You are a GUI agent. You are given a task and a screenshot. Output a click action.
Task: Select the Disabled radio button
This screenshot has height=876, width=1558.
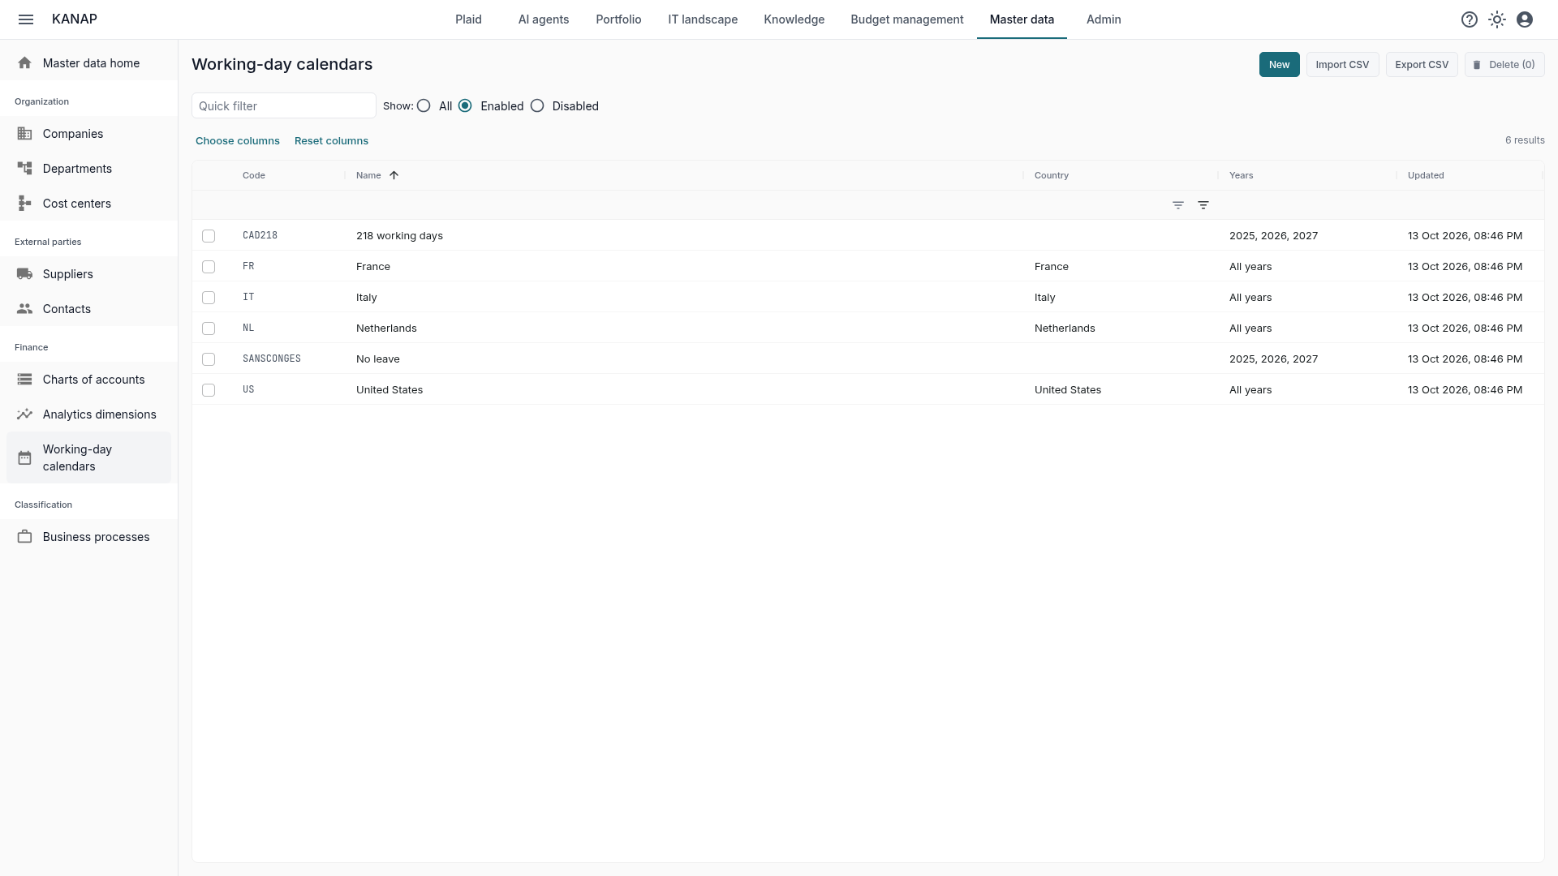(x=537, y=106)
